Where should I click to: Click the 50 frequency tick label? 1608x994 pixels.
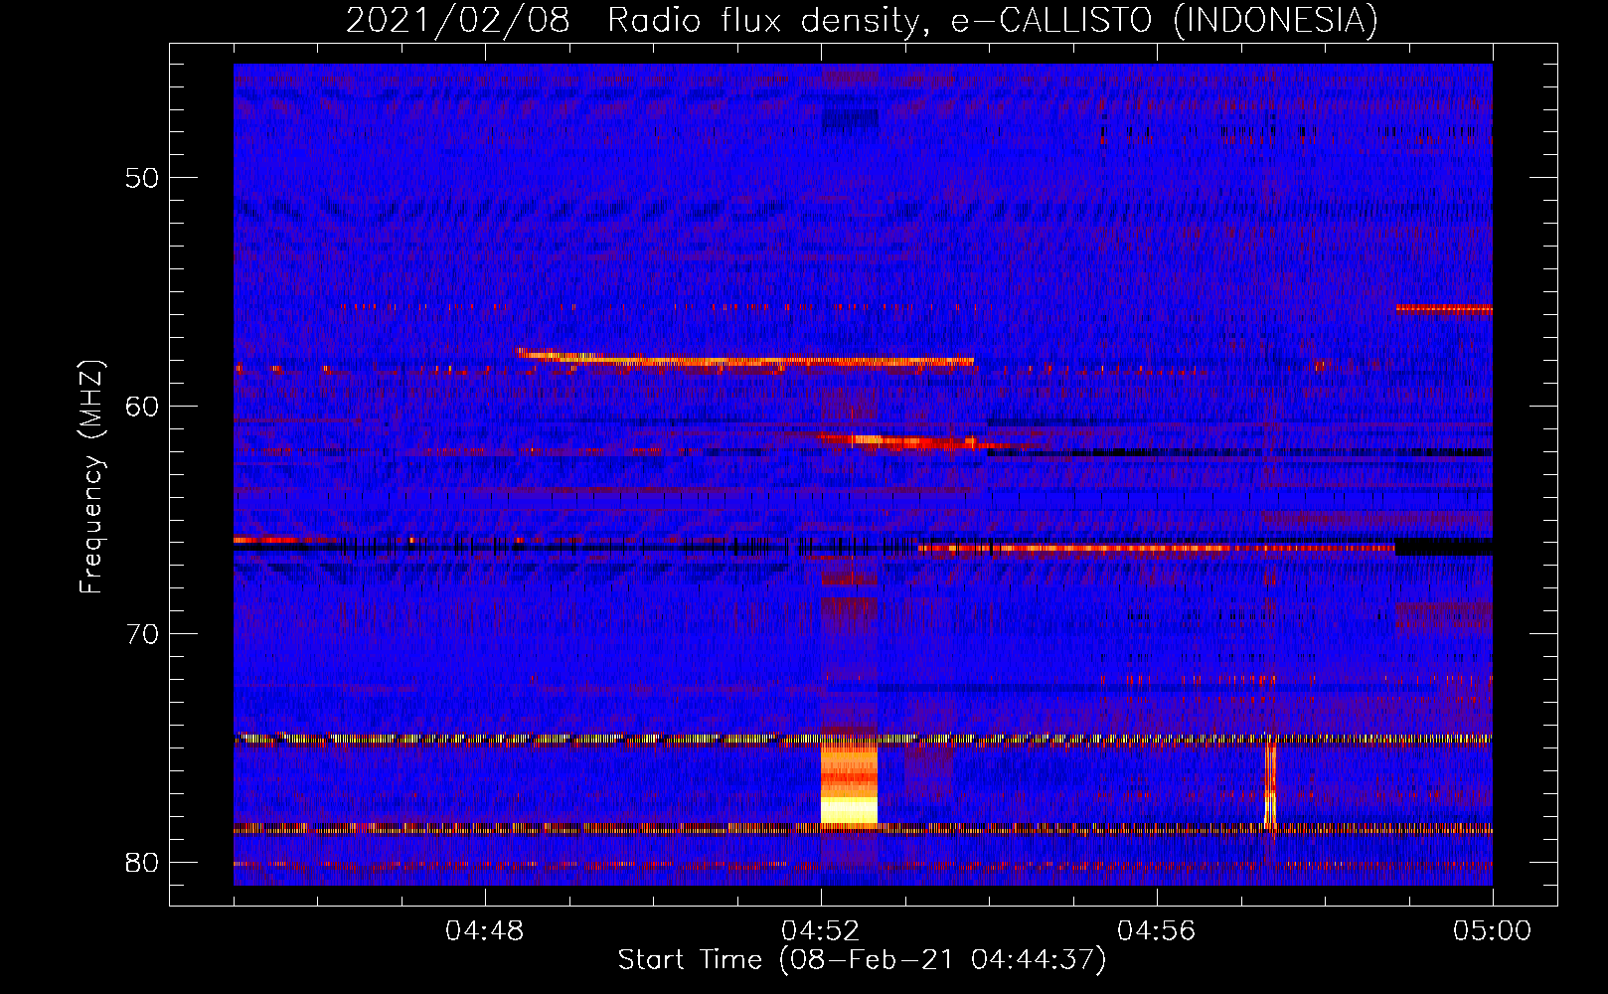click(142, 178)
